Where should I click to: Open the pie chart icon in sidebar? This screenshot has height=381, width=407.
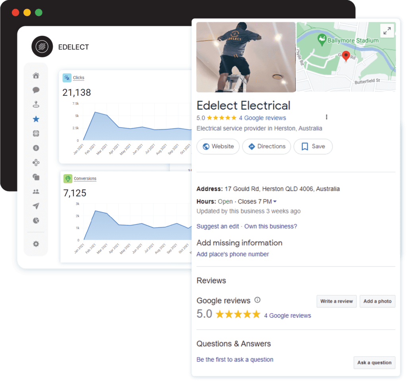coord(36,220)
